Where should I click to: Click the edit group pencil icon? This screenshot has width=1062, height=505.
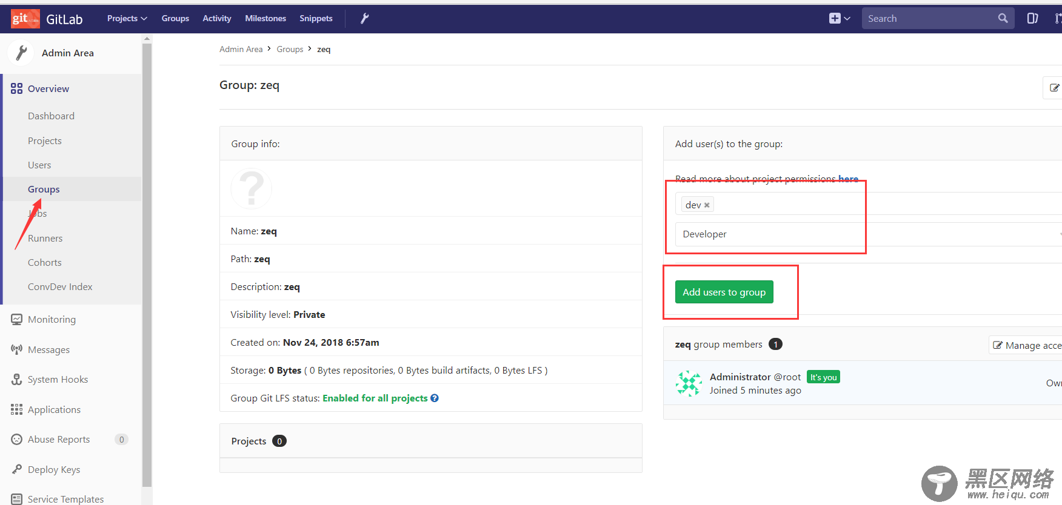click(1054, 88)
